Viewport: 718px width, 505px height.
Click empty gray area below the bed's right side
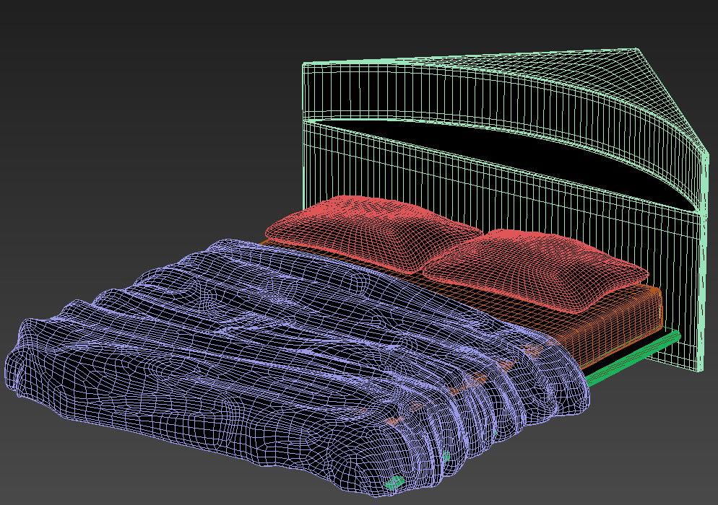pyautogui.click(x=636, y=447)
